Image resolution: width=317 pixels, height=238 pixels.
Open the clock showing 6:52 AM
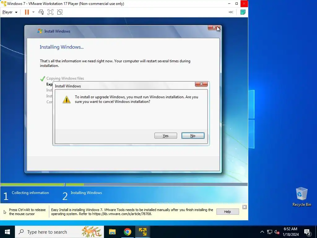(x=290, y=232)
